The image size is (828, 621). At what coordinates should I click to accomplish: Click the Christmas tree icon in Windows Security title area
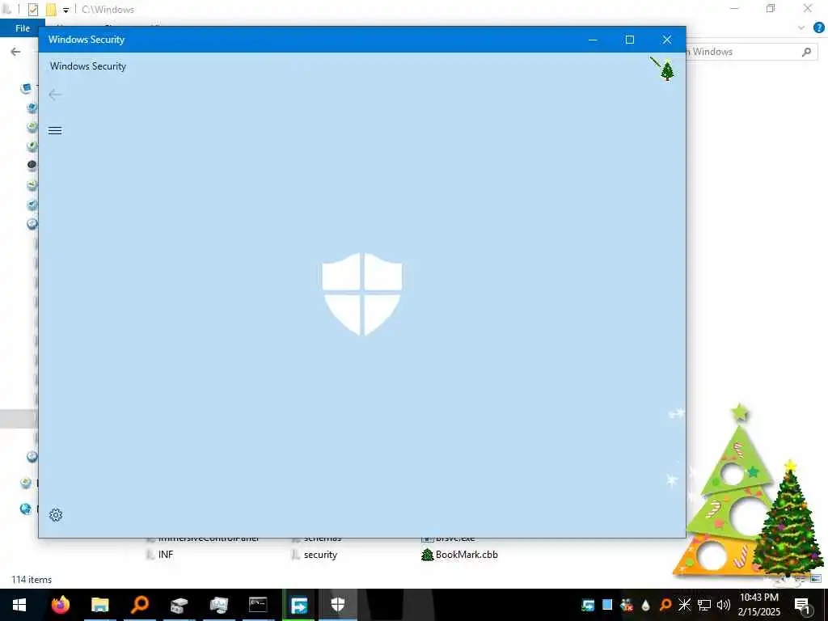pyautogui.click(x=667, y=70)
